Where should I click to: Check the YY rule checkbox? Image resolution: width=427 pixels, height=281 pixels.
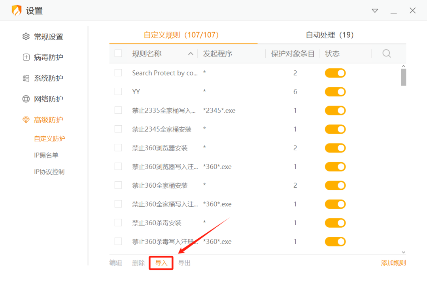(118, 91)
